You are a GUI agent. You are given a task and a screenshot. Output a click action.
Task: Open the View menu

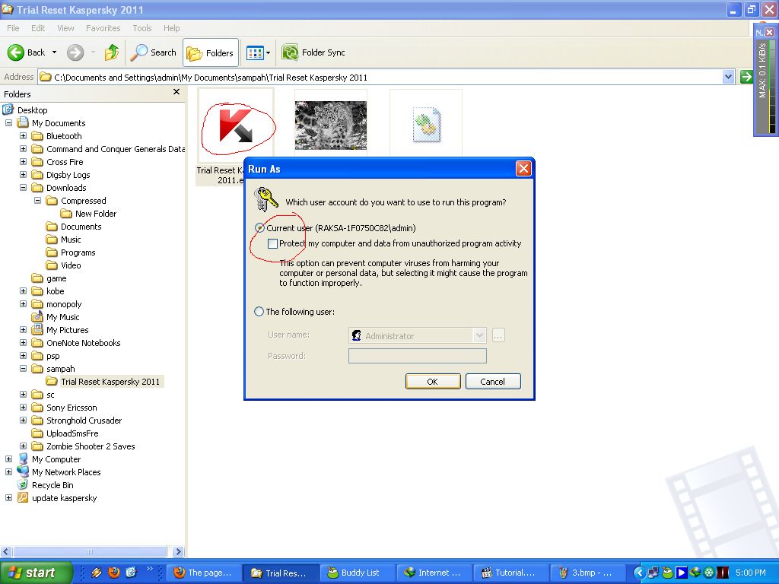coord(65,28)
